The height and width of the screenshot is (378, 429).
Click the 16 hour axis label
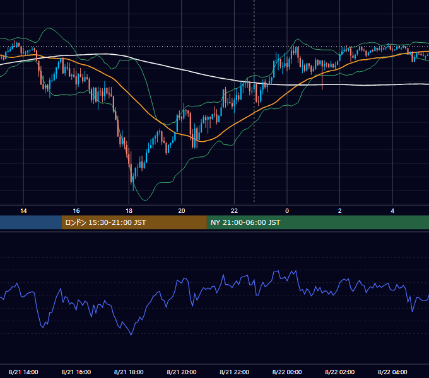pyautogui.click(x=76, y=211)
